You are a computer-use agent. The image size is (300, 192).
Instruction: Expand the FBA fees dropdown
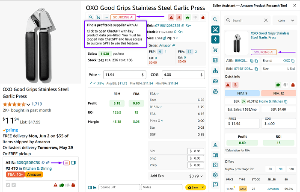click(x=154, y=94)
